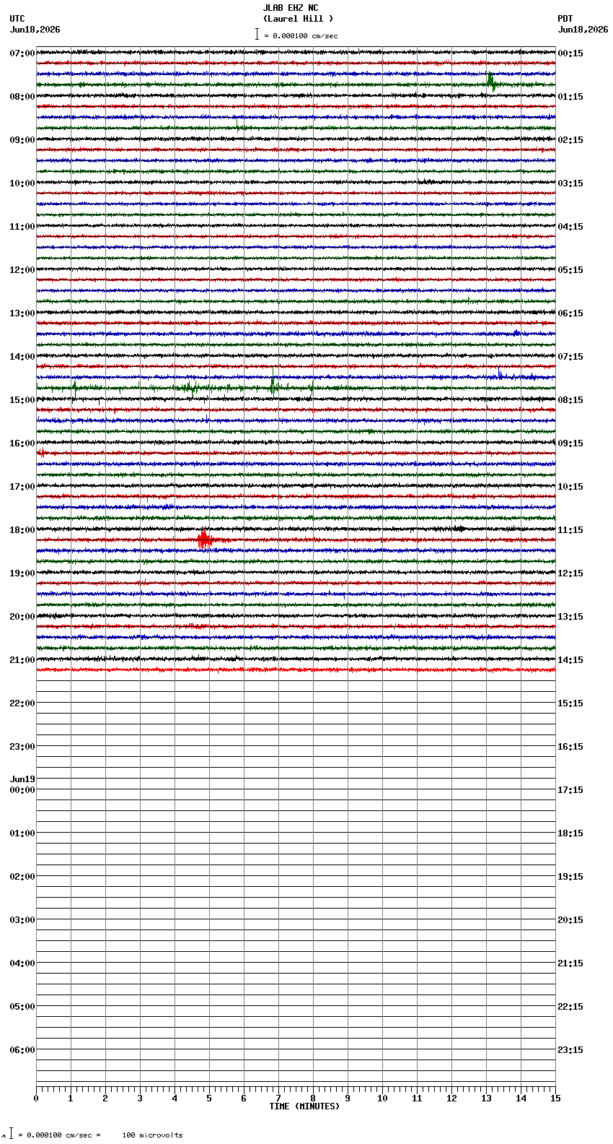Select the large red event burst after 18:00
613x1144 pixels.
pos(204,539)
